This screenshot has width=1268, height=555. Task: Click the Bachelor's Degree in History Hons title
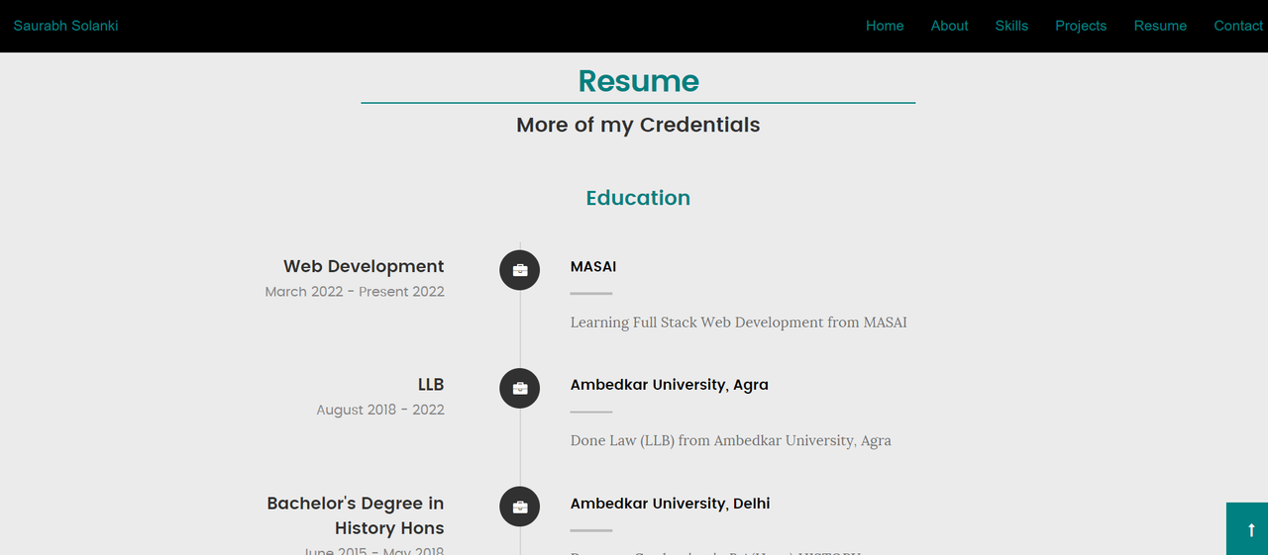[356, 515]
